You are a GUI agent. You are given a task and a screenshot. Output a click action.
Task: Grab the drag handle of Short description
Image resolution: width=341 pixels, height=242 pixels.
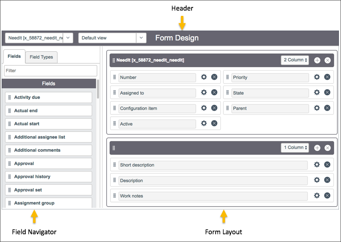[x=114, y=165]
